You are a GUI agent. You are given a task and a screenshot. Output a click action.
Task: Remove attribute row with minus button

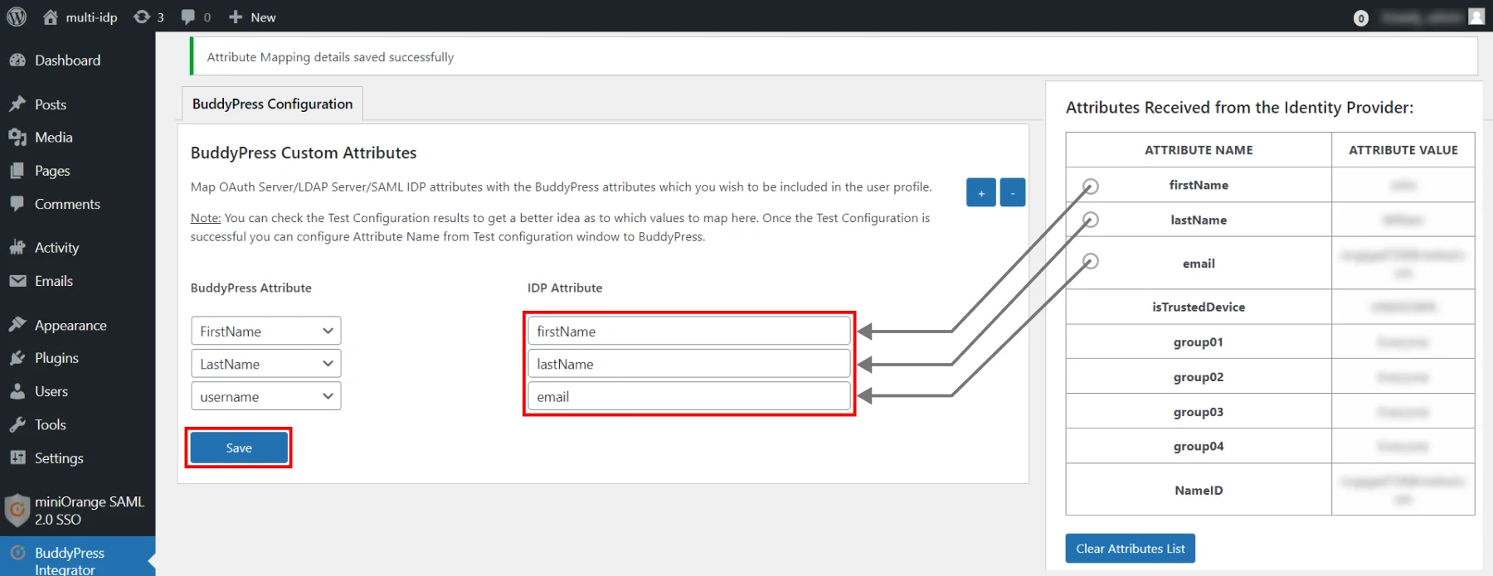[x=1012, y=192]
